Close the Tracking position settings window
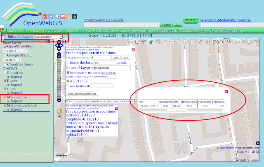Image resolution: width=264 pixels, height=167 pixels. (133, 50)
